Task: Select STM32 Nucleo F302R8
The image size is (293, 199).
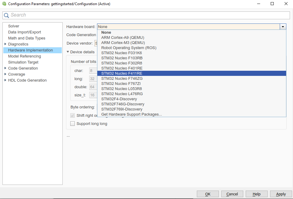Action: coord(192,63)
